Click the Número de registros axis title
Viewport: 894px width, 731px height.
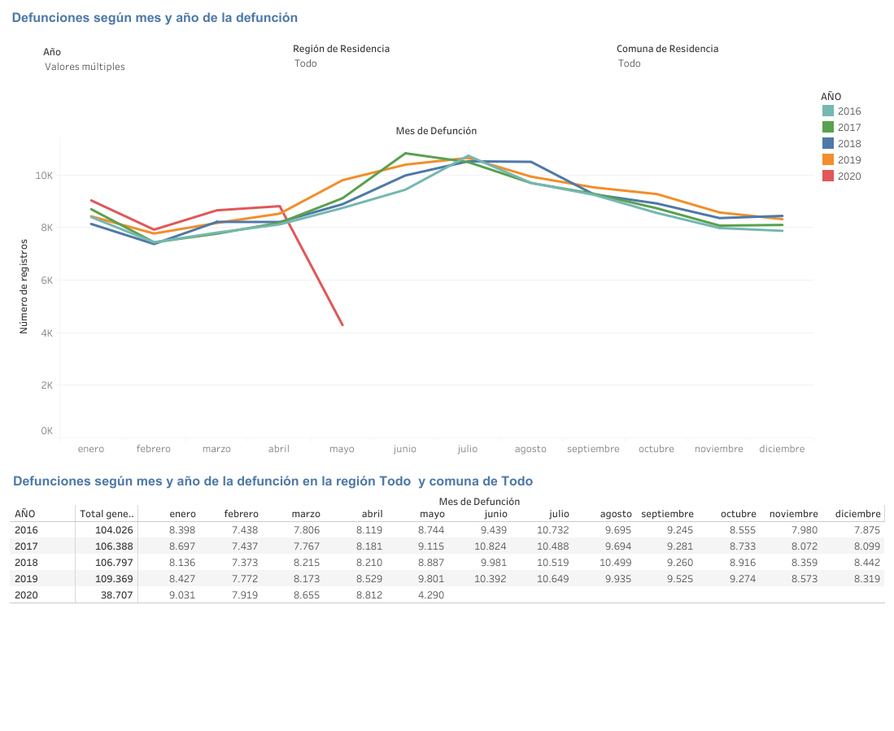tap(24, 286)
